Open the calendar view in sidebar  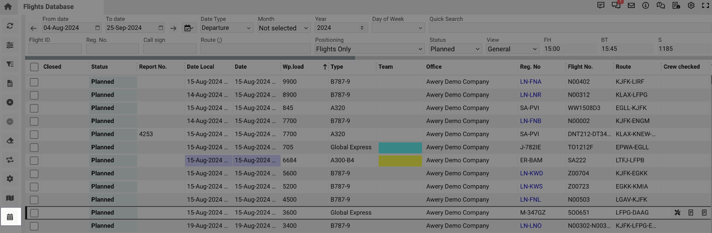point(10,217)
